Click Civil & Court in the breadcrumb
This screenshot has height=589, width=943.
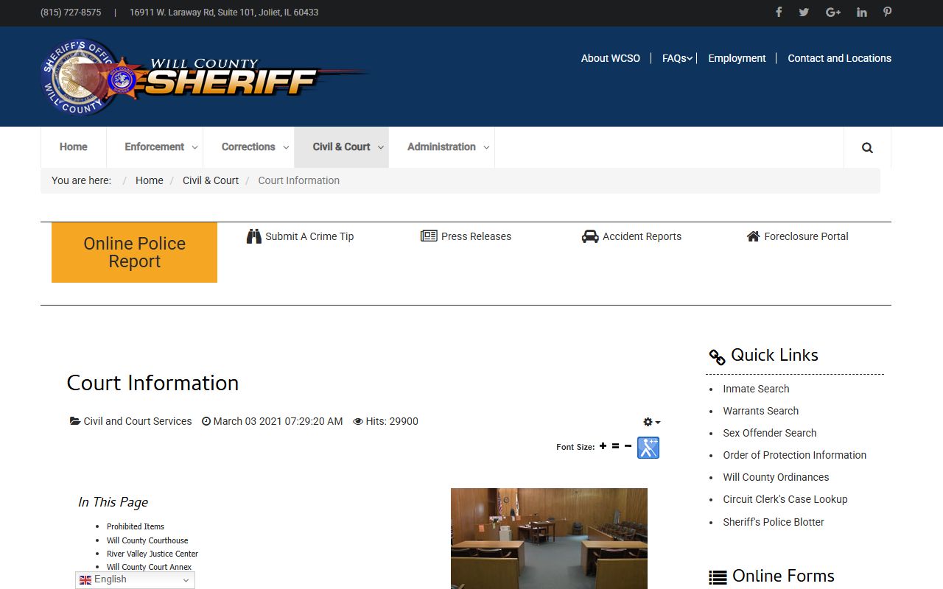pos(211,180)
